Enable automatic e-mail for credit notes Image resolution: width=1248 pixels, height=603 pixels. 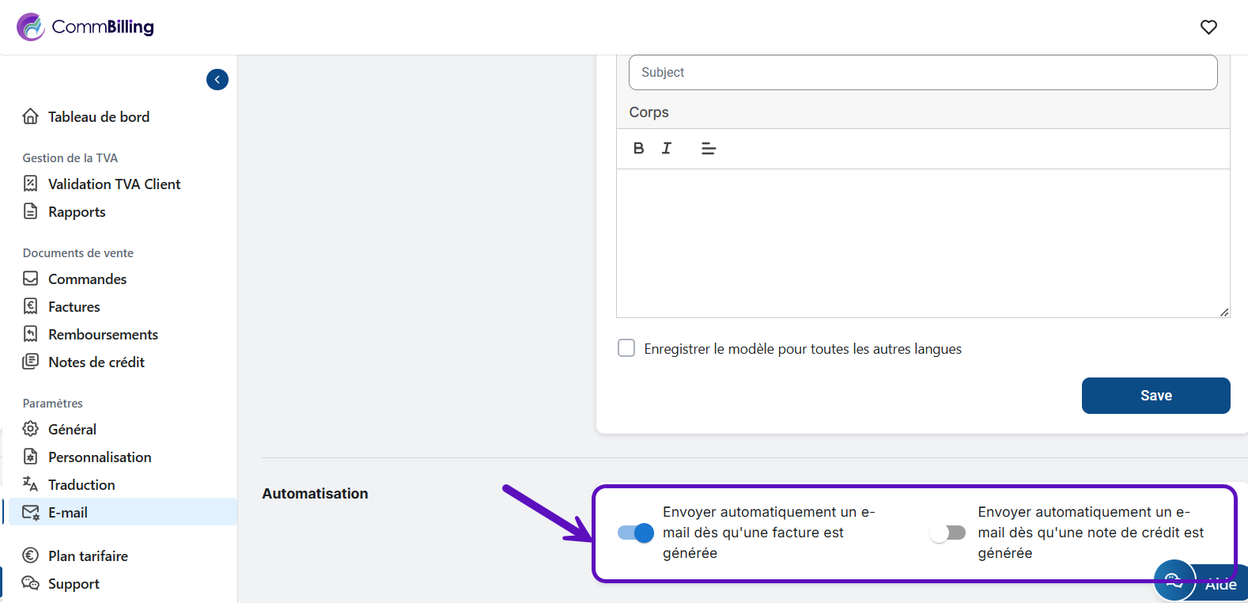tap(947, 533)
